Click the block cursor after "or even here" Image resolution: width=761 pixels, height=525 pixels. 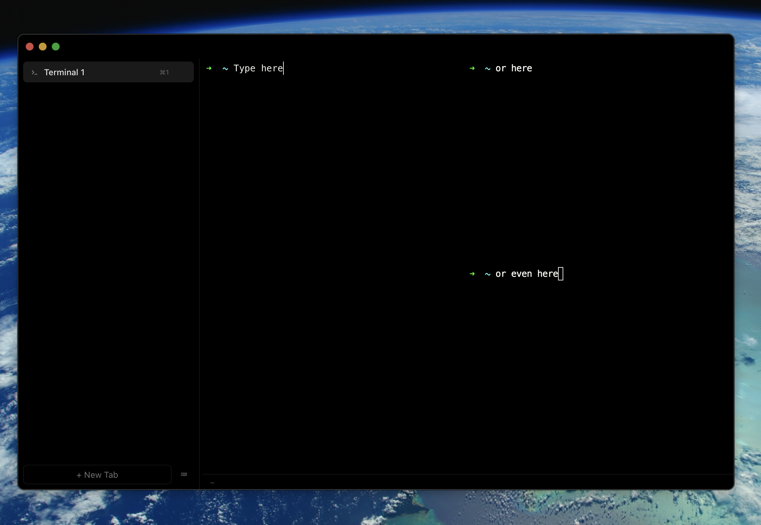point(561,274)
